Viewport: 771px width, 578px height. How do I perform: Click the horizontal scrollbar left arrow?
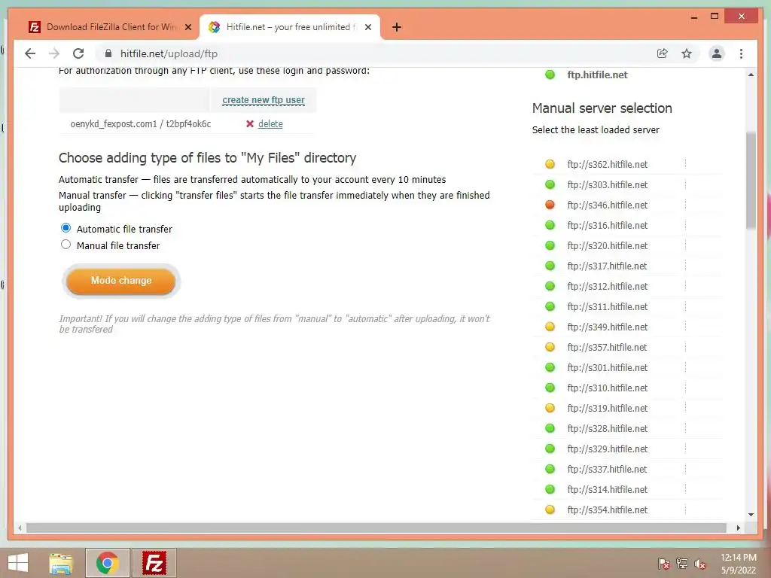[x=20, y=528]
